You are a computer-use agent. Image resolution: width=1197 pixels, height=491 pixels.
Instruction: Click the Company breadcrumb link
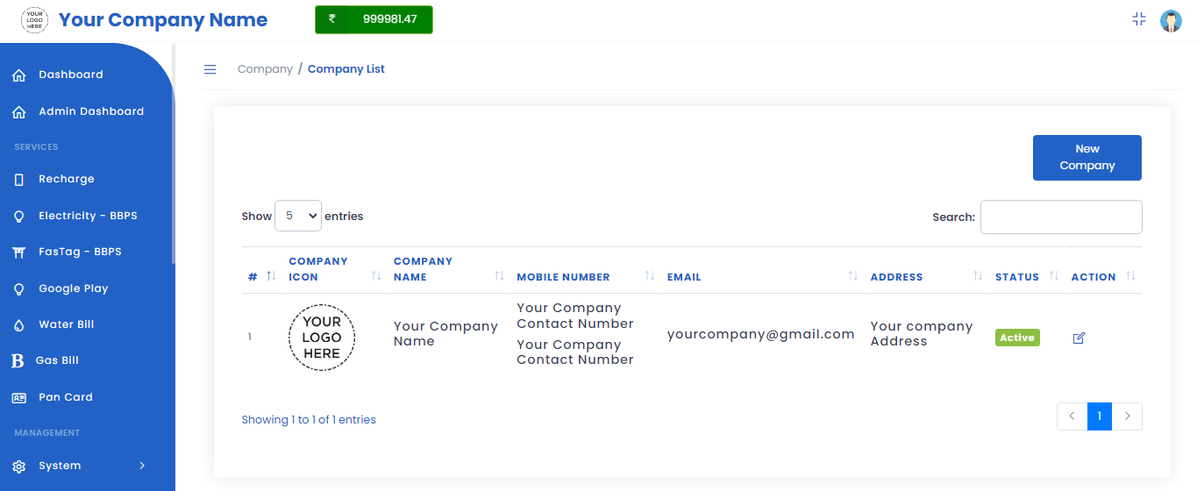tap(265, 69)
